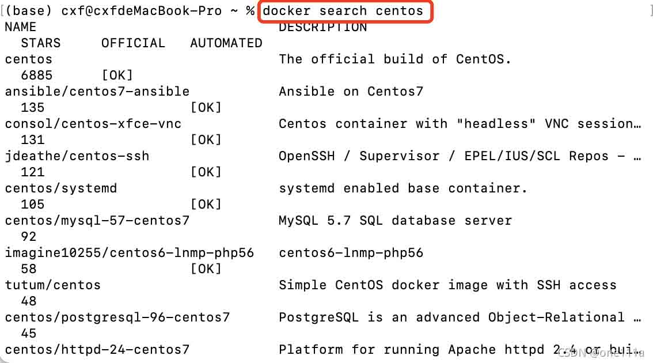Screen dimensions: 653x363
Task: Click the DESCRIPTION column header
Action: point(322,27)
